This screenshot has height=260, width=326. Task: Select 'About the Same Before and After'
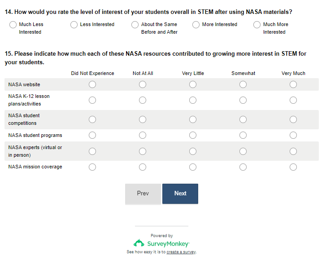click(135, 25)
